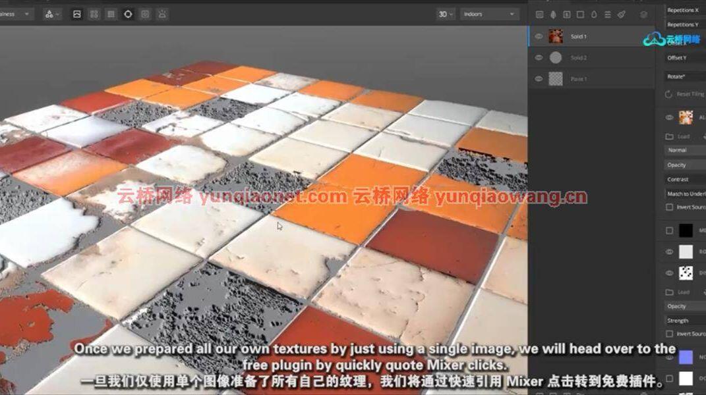Toggle visibility of Solid 2 layer
Image resolution: width=706 pixels, height=395 pixels.
click(x=539, y=57)
